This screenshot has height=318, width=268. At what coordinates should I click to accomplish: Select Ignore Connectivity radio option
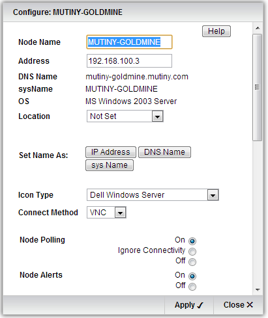click(192, 252)
